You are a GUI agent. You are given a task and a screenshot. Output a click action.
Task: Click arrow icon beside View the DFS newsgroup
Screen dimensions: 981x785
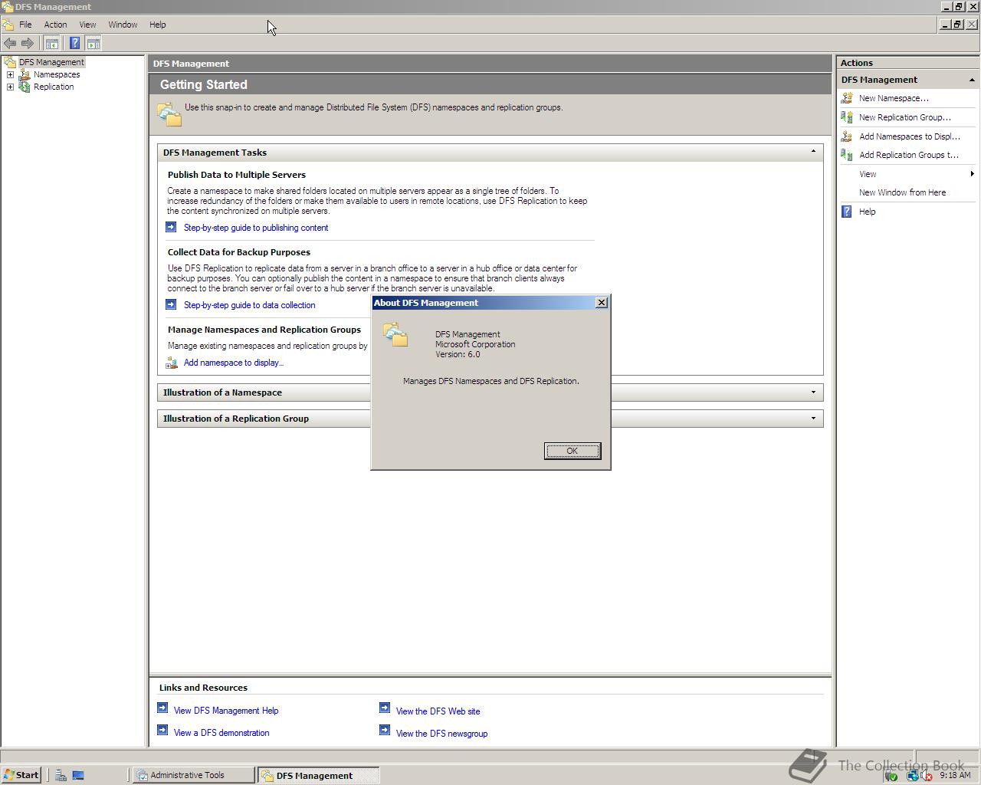click(x=385, y=730)
